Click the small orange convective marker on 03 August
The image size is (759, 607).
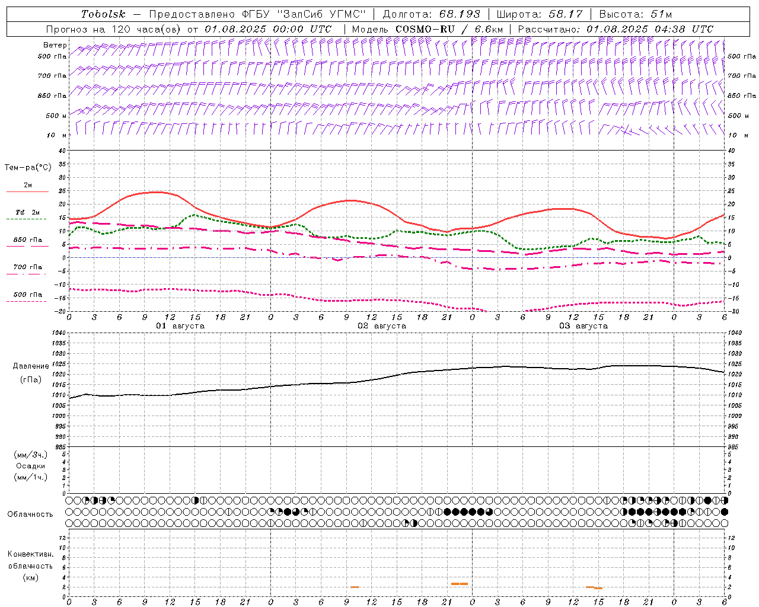click(594, 587)
